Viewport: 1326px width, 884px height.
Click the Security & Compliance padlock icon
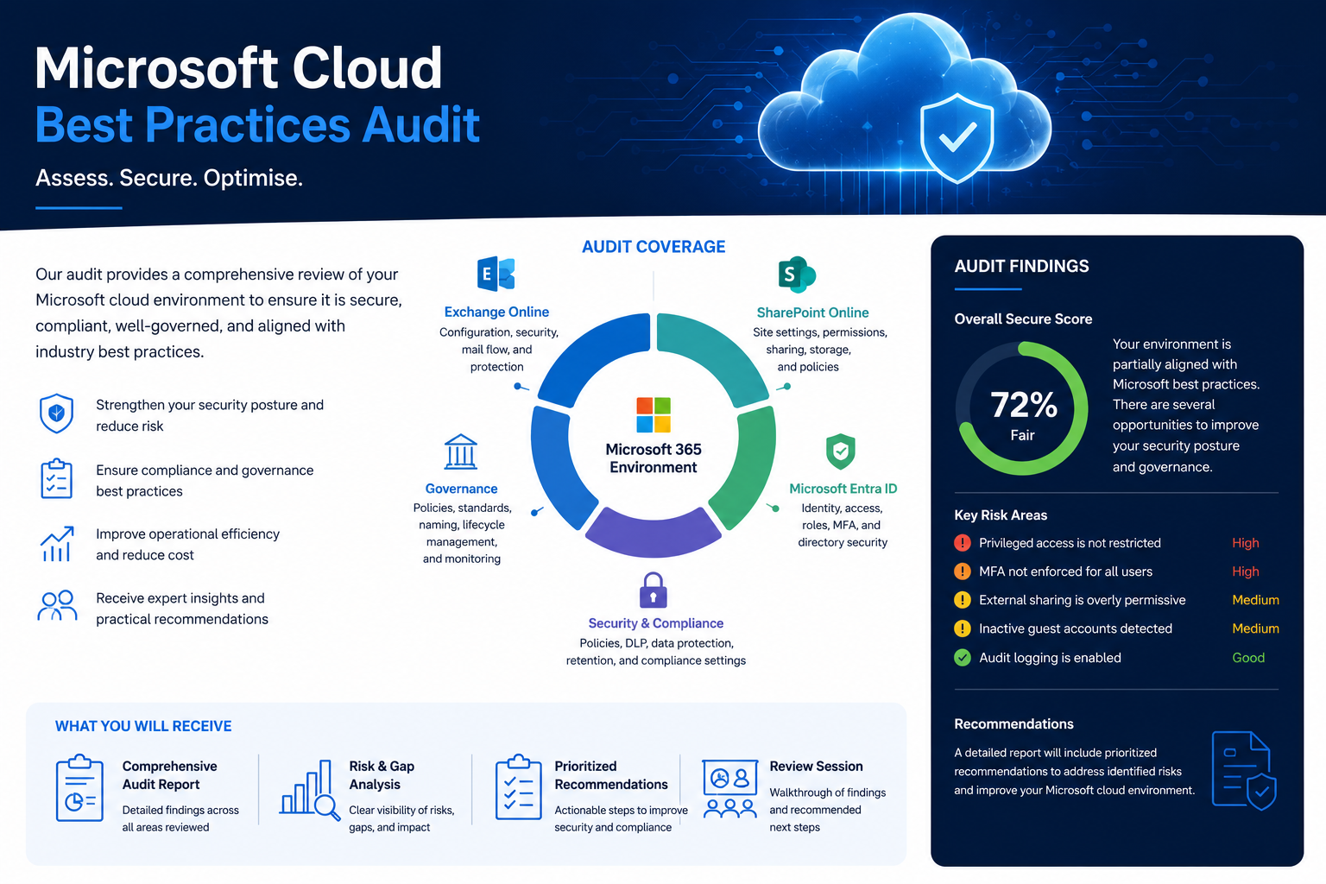click(x=654, y=590)
